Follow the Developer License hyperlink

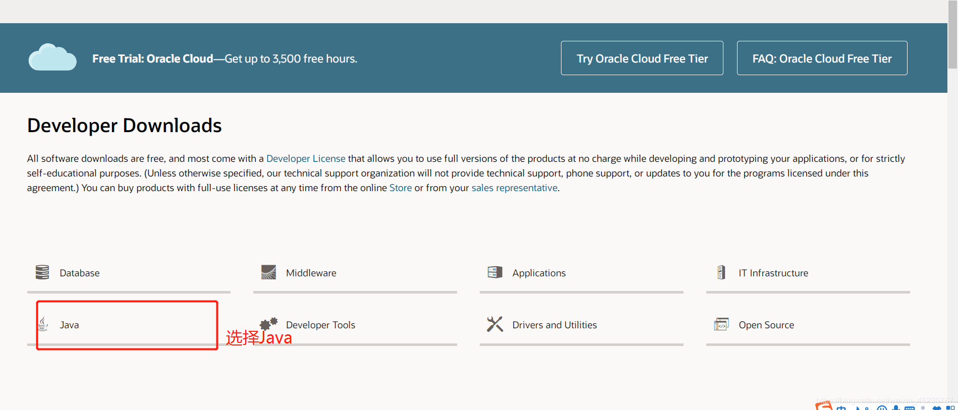[306, 158]
